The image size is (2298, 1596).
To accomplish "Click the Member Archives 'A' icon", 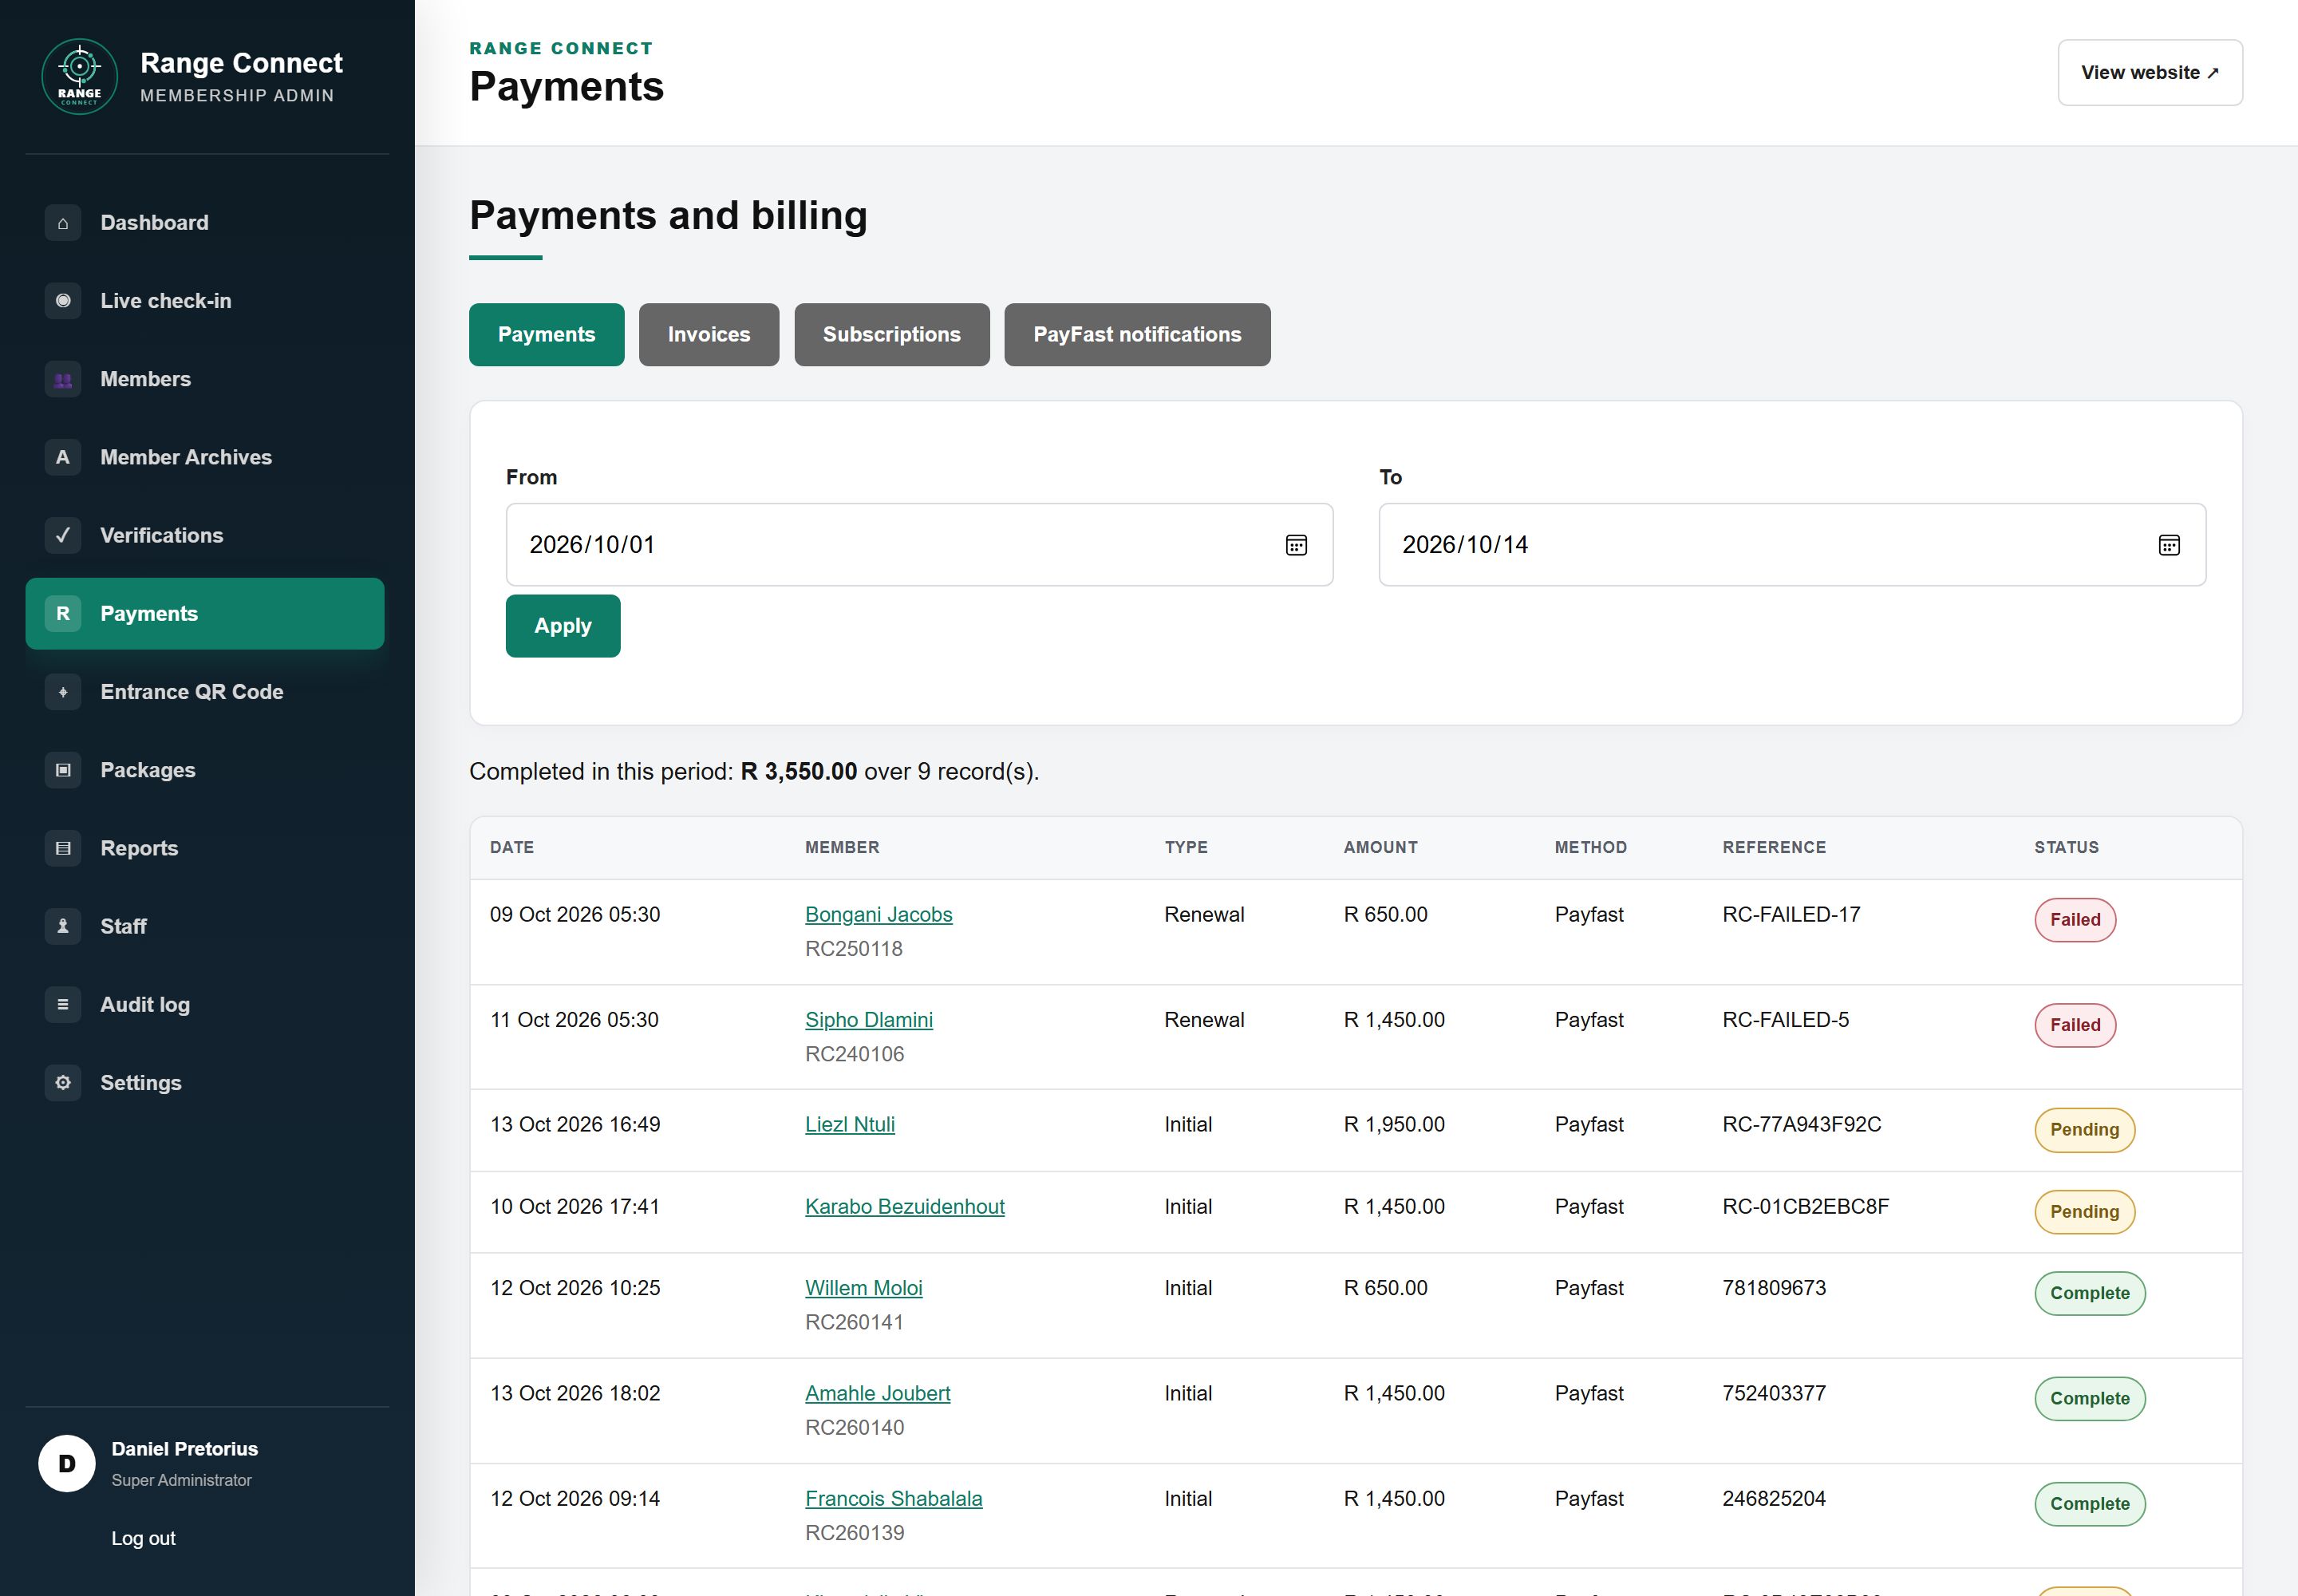I will tap(63, 457).
